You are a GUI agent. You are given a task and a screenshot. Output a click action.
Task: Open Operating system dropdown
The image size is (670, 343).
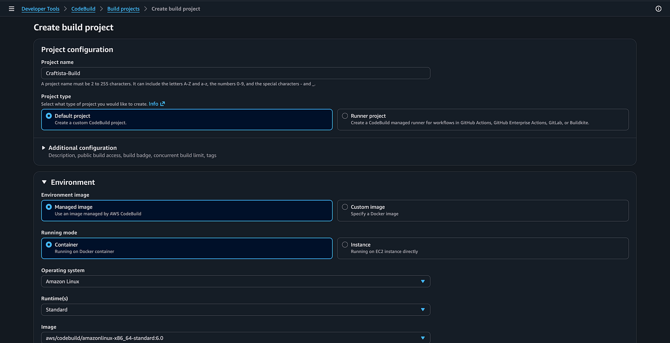pyautogui.click(x=235, y=281)
